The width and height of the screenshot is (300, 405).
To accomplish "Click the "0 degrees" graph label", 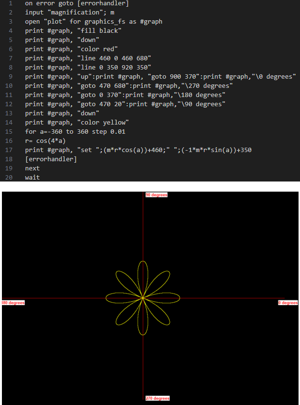I will click(288, 303).
